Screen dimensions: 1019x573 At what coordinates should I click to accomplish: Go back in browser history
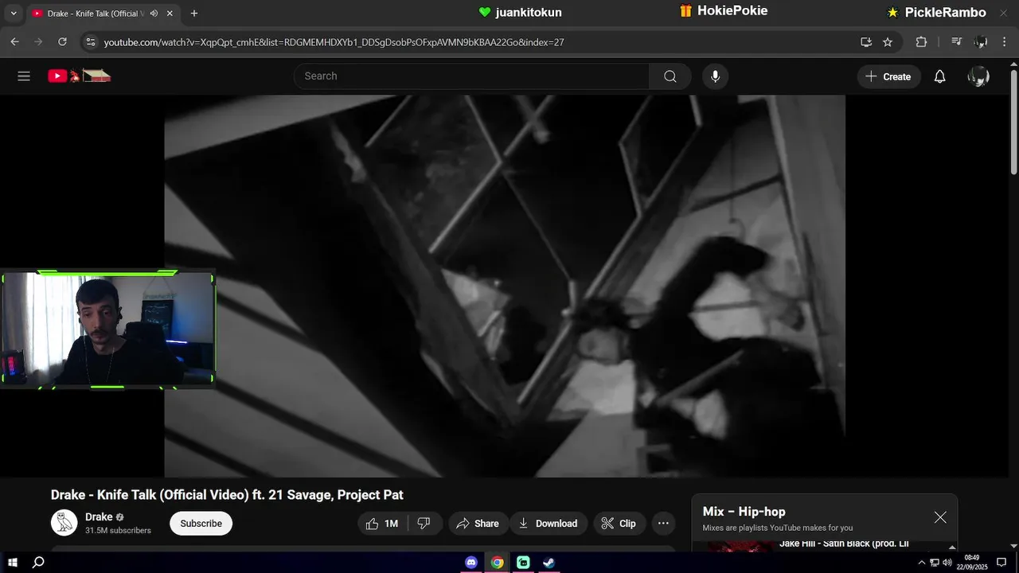15,42
